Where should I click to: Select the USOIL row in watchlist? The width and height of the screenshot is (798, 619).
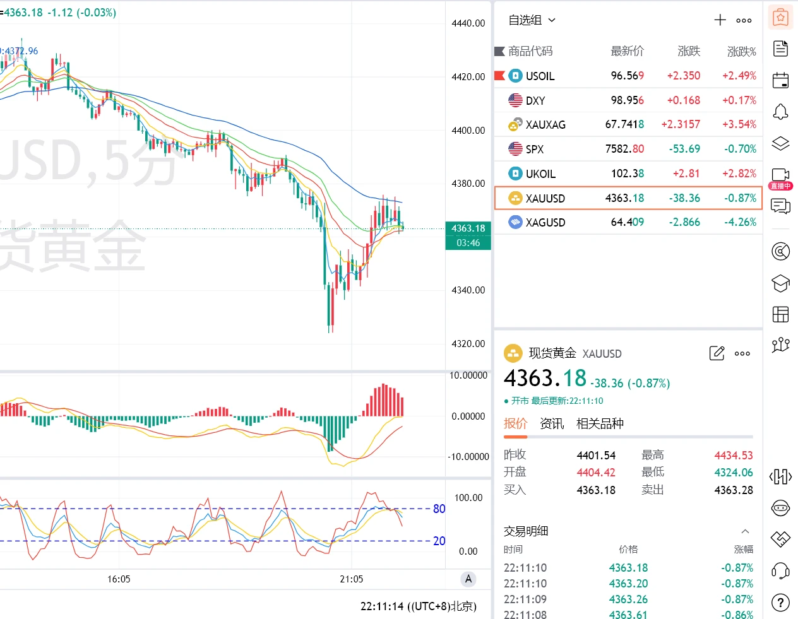tap(628, 76)
